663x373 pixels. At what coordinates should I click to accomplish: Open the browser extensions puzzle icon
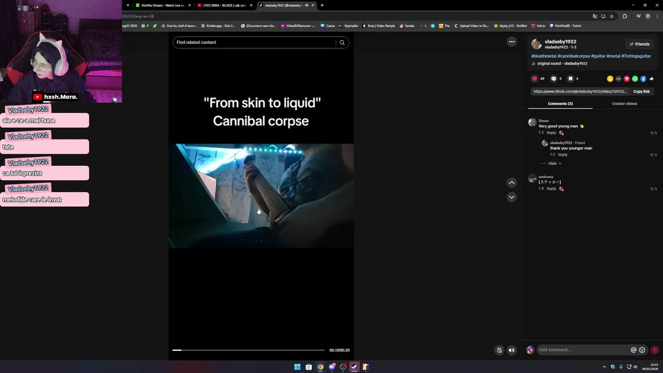tap(625, 16)
